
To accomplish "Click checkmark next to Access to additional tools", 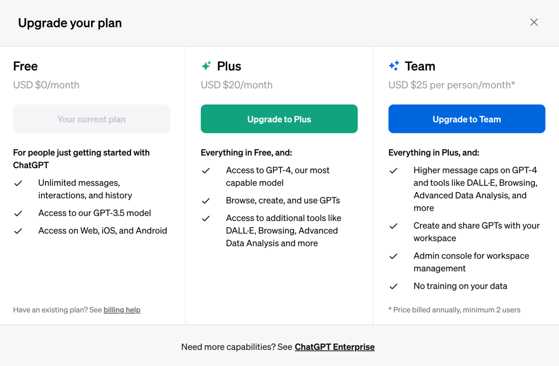I will 206,218.
